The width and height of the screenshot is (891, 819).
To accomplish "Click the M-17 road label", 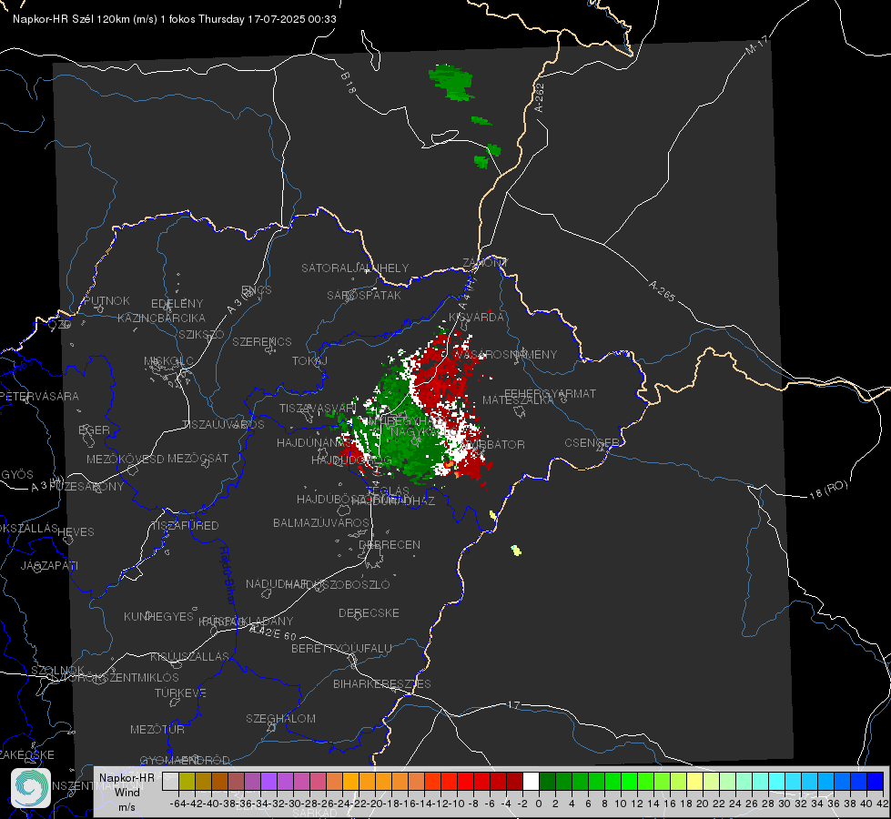I will (756, 45).
